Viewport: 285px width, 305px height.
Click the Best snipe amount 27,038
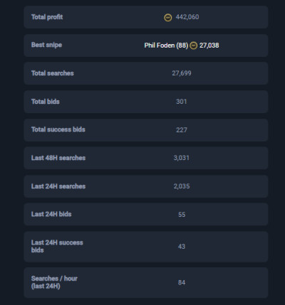coord(209,46)
